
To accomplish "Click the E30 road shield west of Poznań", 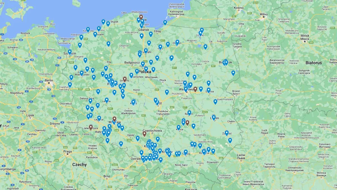I will pyautogui.click(x=81, y=89).
